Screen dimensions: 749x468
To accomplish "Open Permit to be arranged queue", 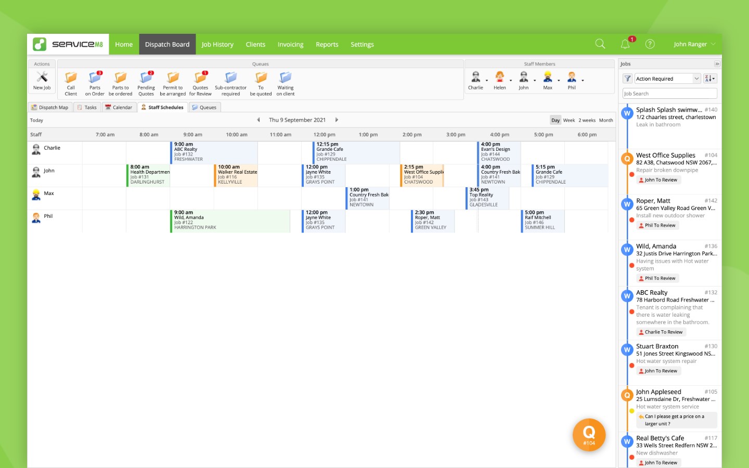I will tap(173, 83).
